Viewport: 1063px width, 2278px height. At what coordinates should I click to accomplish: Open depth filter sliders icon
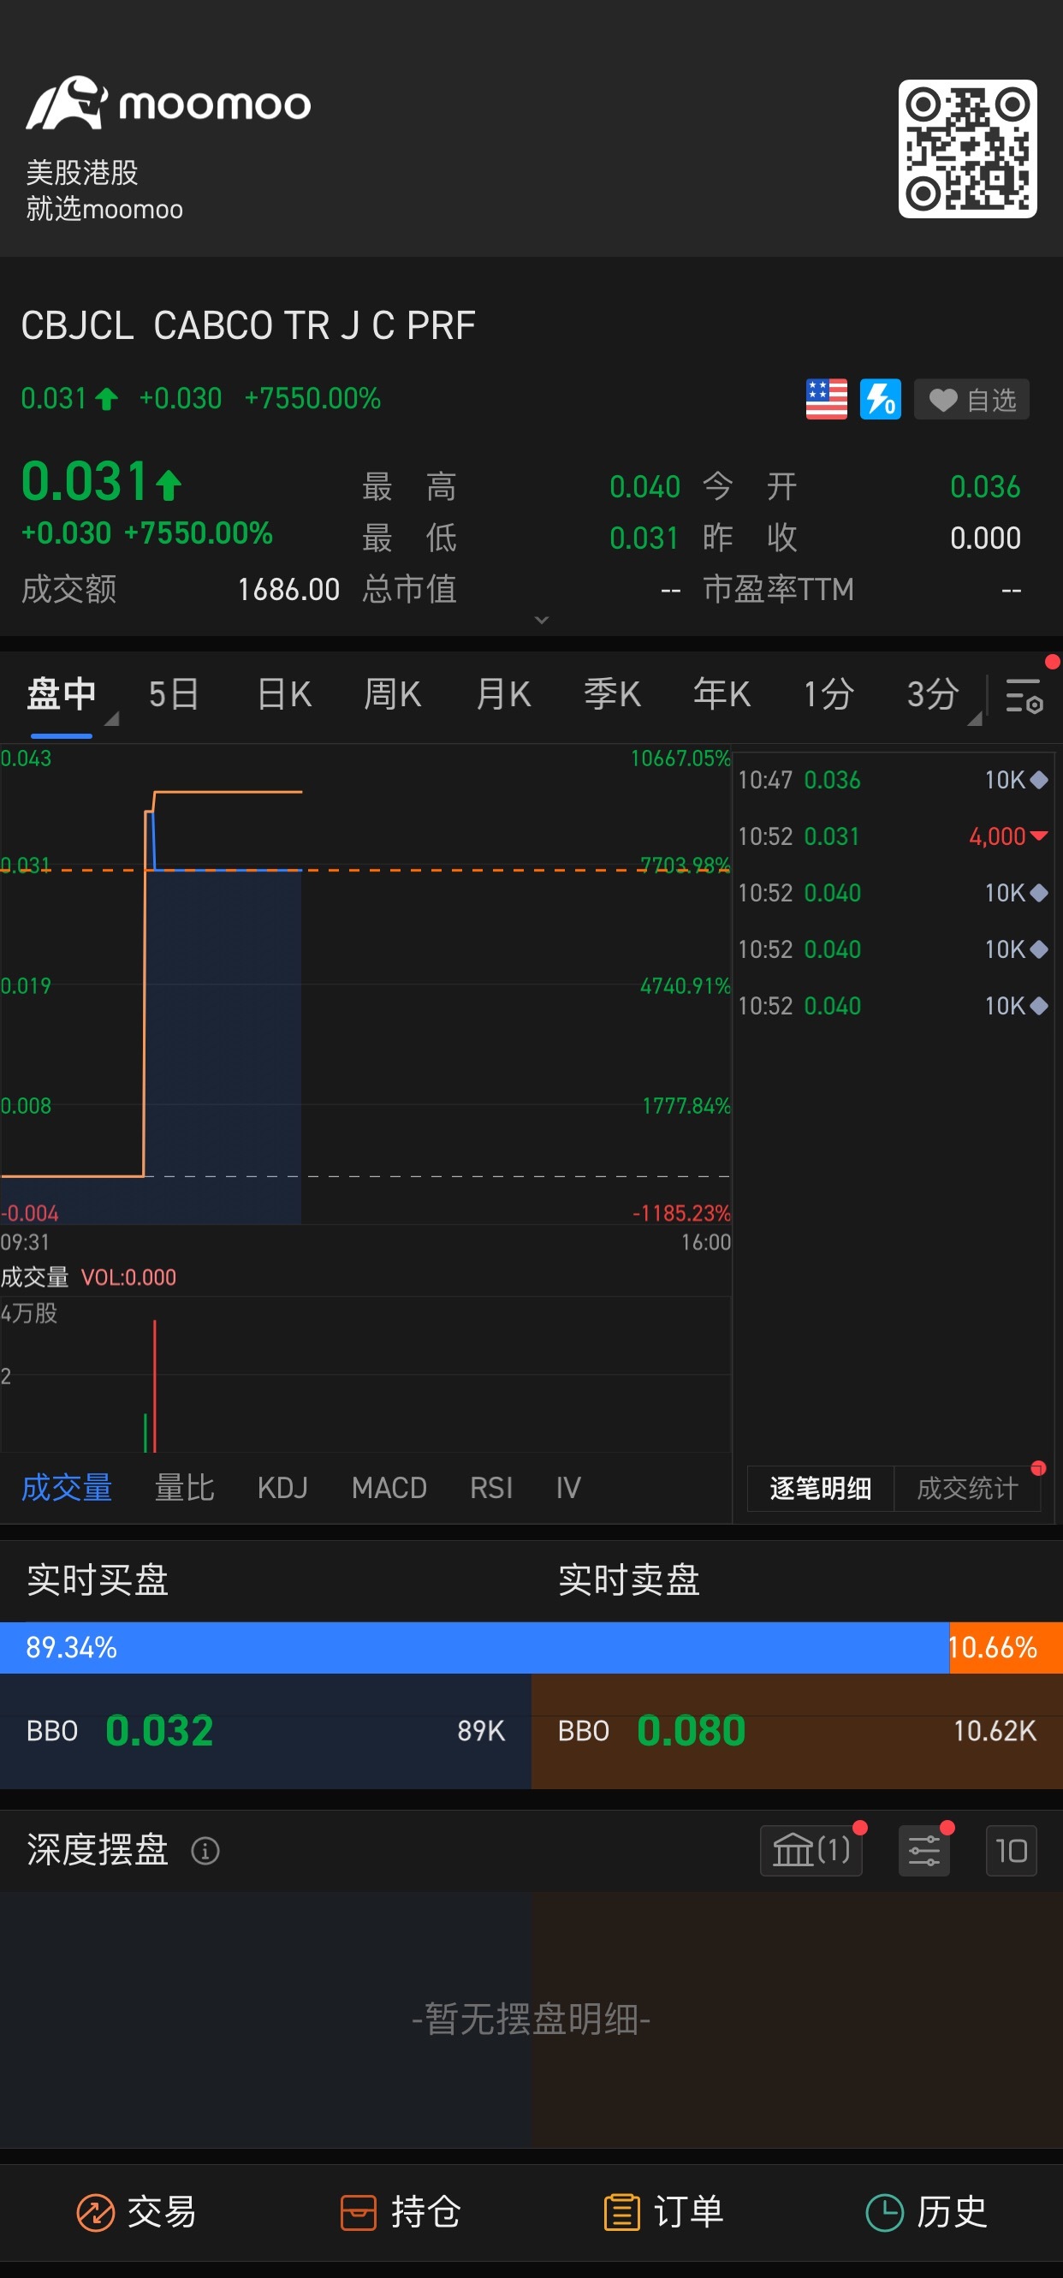924,1851
